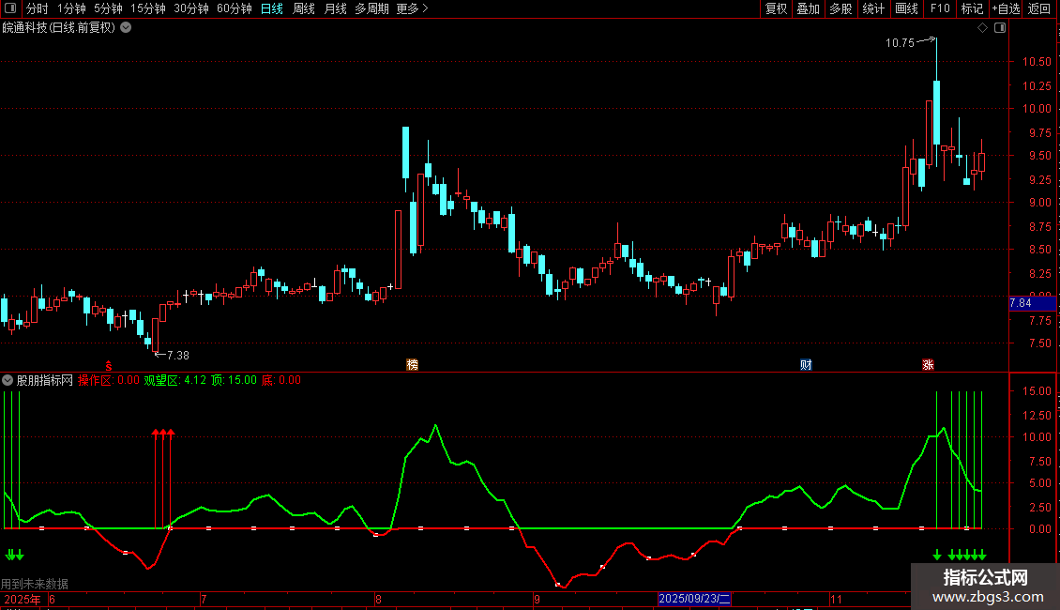
Task: Click the 皖通科技(日线.前复权) chart title
Action: click(x=59, y=27)
